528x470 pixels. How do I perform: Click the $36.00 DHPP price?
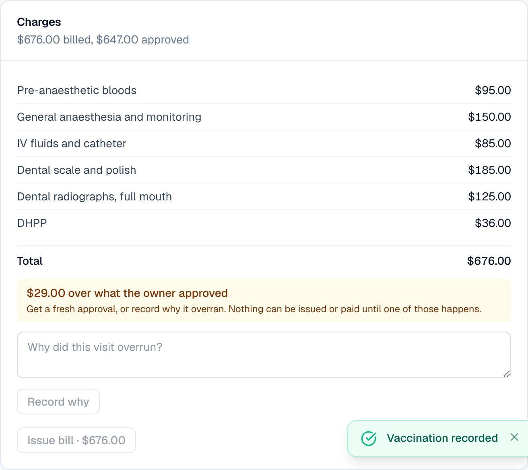point(493,223)
